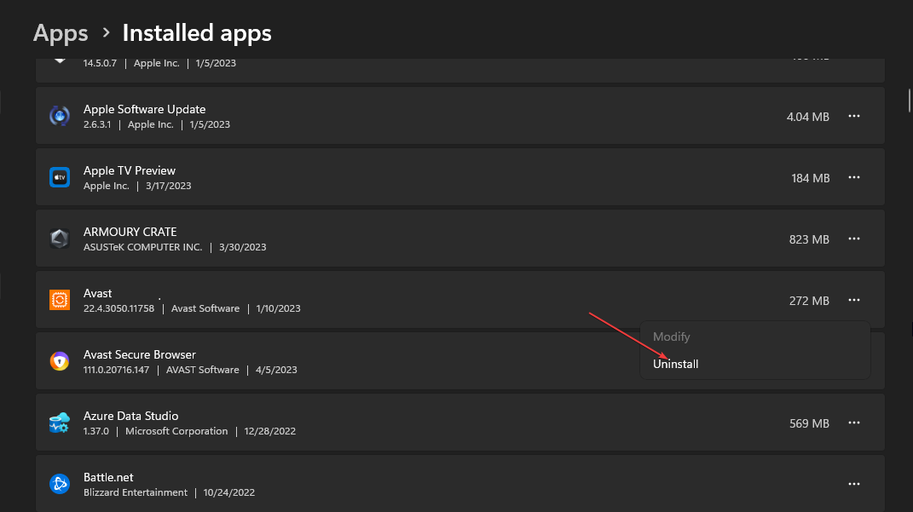Select the Azure Data Studio name
This screenshot has height=512, width=913.
click(x=130, y=416)
